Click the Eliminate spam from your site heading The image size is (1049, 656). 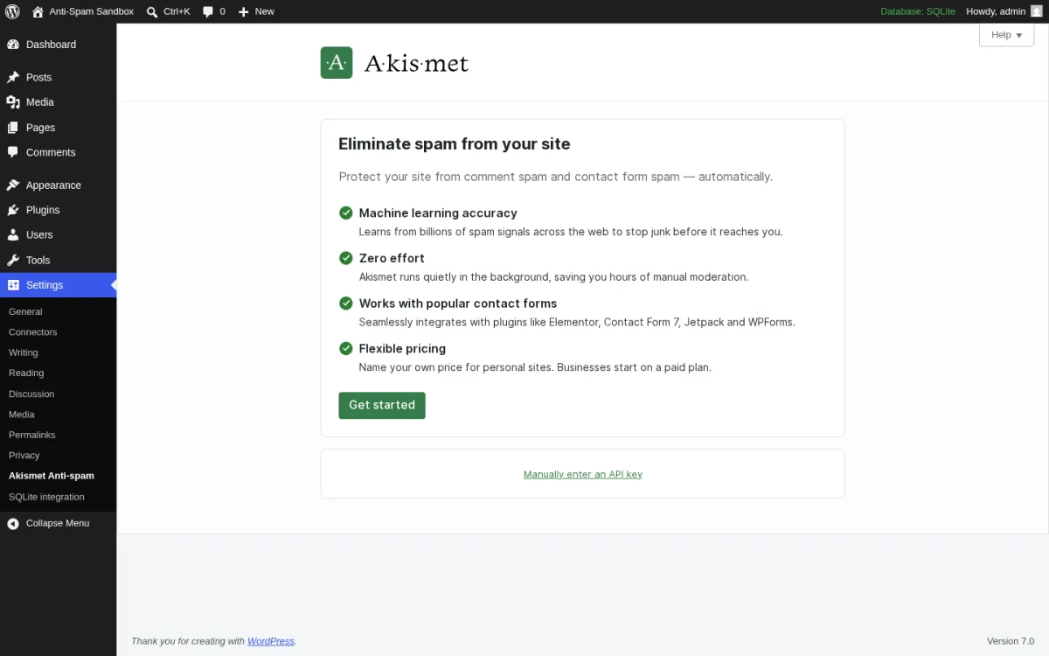455,144
